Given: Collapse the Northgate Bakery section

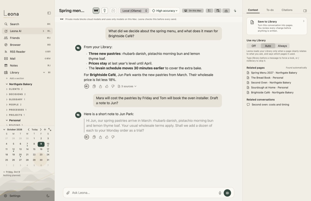Looking at the screenshot, I should (7, 84).
